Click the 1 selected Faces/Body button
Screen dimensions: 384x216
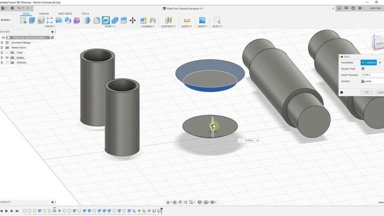pos(368,62)
